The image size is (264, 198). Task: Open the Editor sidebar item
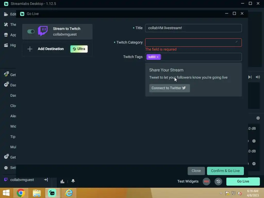tap(10, 14)
